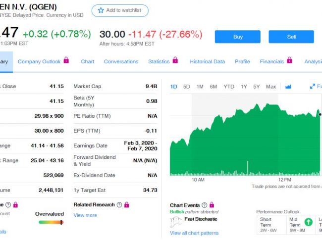This screenshot has height=241, width=322.
Task: Select the 1Y chart range
Action: pos(244,87)
